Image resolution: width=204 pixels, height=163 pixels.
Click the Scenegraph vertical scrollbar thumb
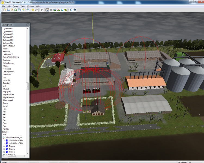click(27, 86)
